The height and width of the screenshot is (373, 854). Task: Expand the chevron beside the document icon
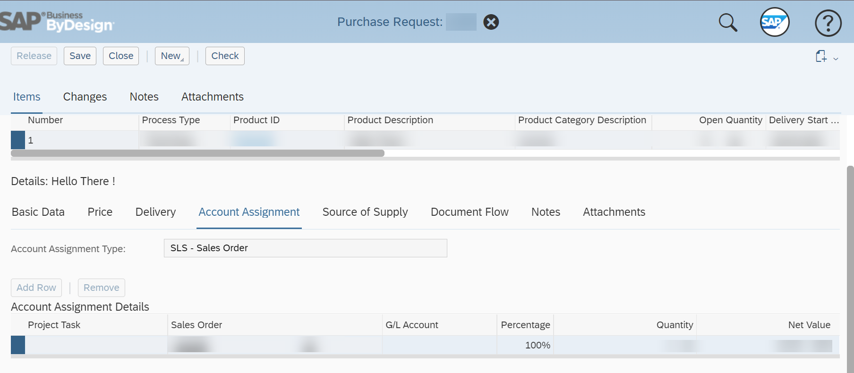836,59
